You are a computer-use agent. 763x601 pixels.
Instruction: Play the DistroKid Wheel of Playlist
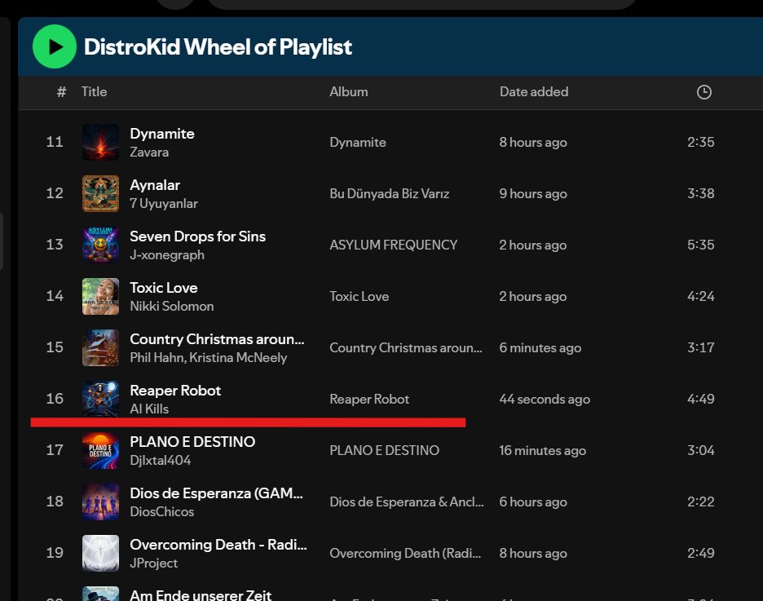(54, 46)
